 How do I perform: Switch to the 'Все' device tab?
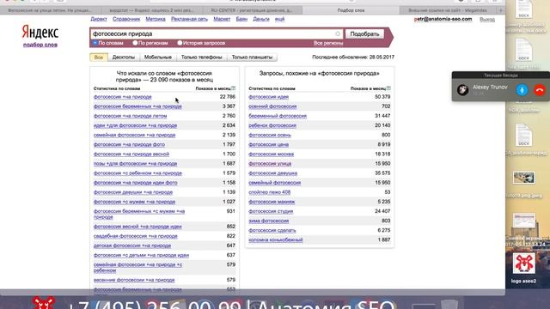(99, 58)
